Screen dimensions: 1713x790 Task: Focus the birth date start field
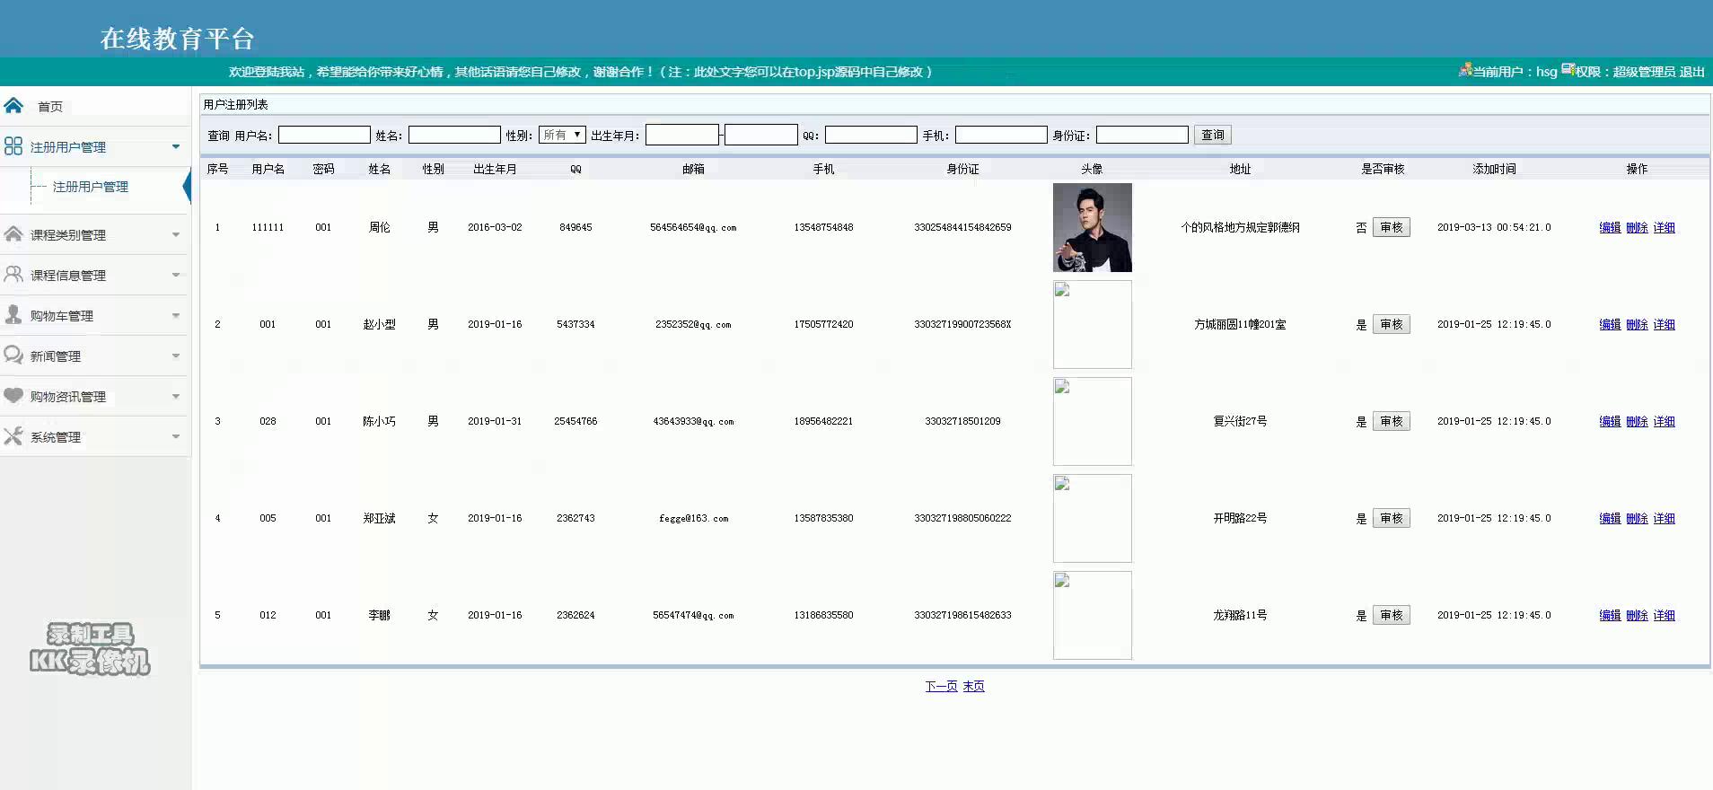(682, 135)
